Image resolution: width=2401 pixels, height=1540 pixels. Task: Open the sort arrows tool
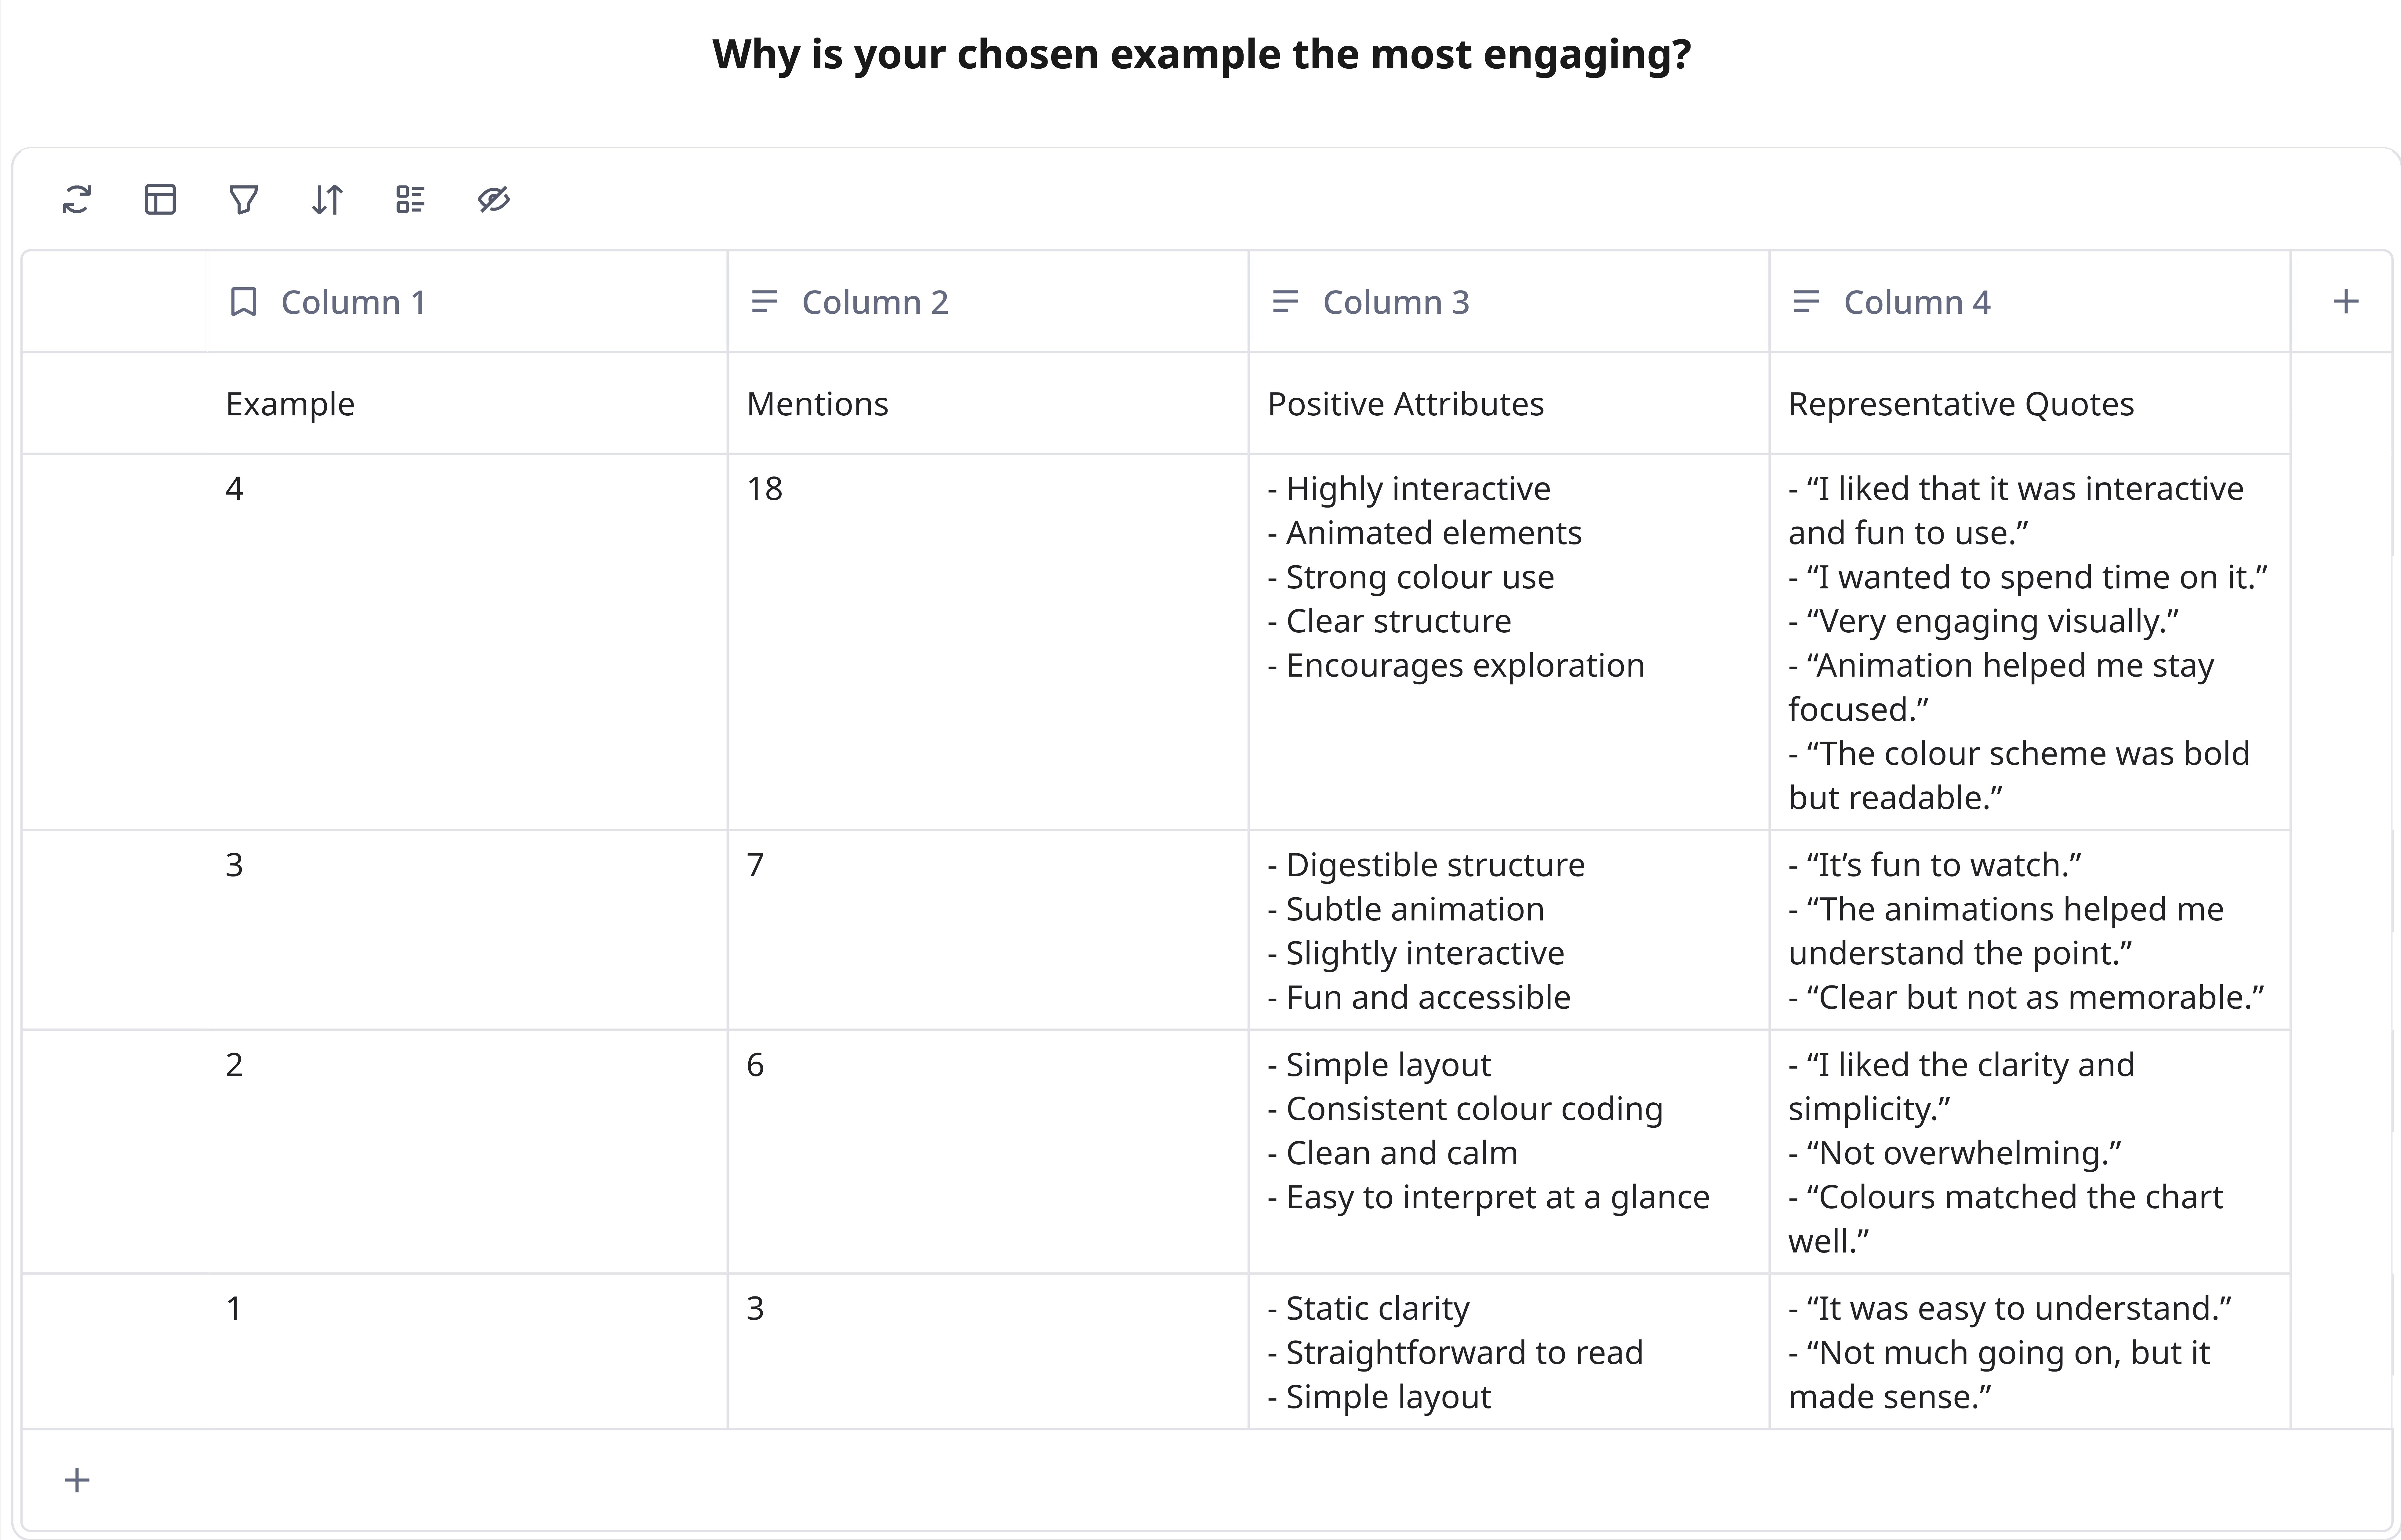[327, 200]
